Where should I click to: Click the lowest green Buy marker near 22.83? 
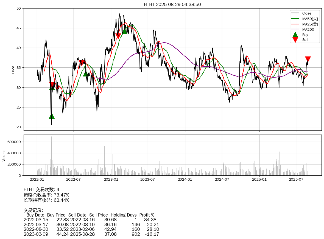coord(52,116)
